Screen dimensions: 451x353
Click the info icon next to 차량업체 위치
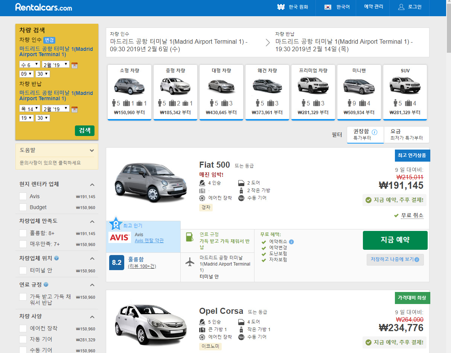click(57, 258)
